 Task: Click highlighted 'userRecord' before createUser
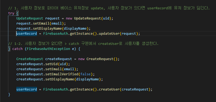point(27,89)
